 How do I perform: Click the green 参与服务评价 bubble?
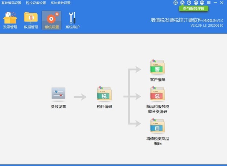click(x=194, y=8)
